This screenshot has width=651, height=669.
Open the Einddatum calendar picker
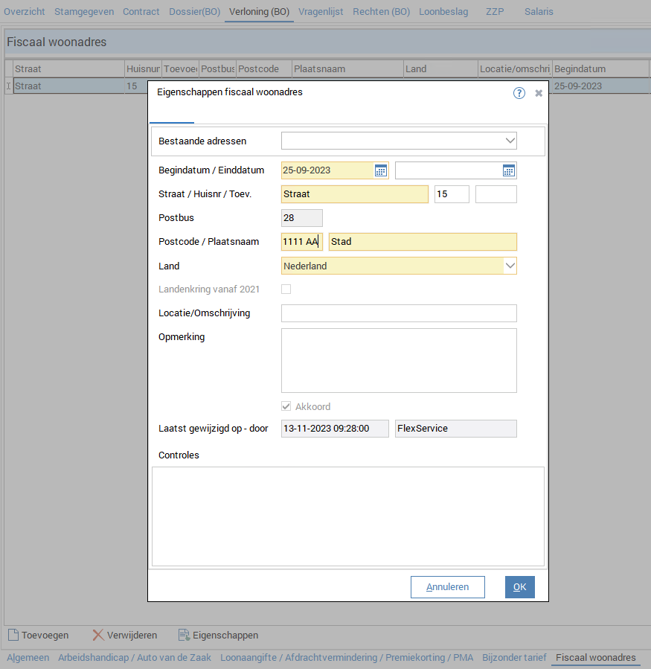508,170
